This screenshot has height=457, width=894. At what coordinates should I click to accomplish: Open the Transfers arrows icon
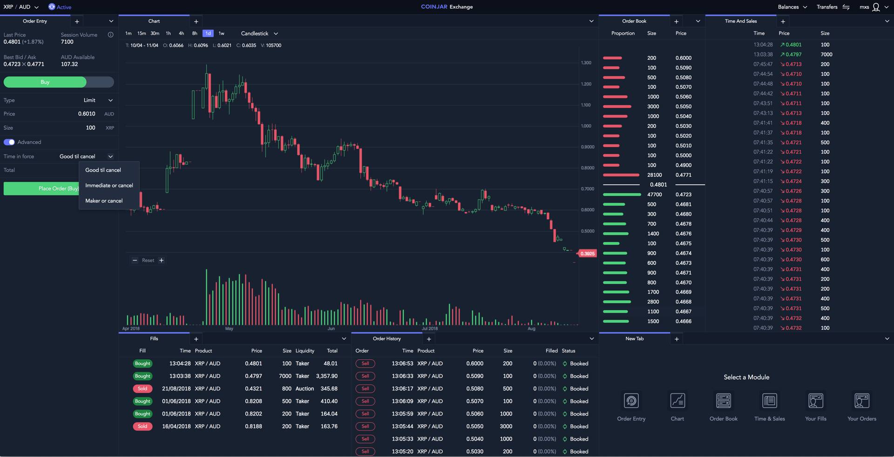coord(846,7)
